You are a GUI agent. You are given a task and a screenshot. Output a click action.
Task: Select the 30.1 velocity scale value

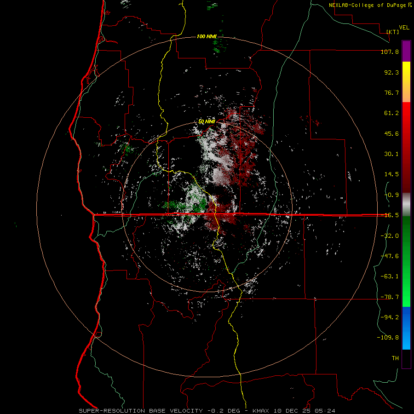coord(391,154)
